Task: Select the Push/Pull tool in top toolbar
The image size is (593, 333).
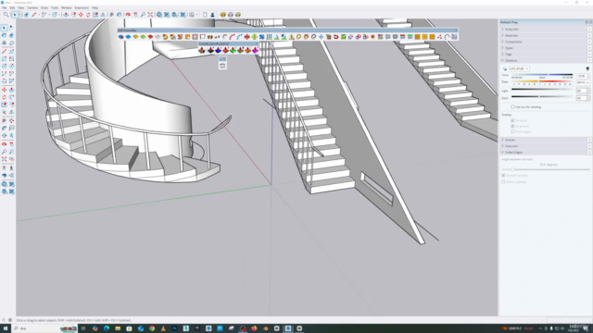Action: point(66,15)
